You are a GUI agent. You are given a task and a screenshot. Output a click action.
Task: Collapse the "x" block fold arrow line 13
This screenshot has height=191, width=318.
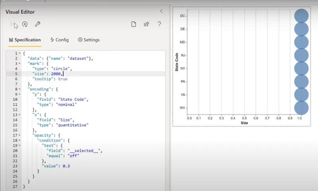[19, 115]
